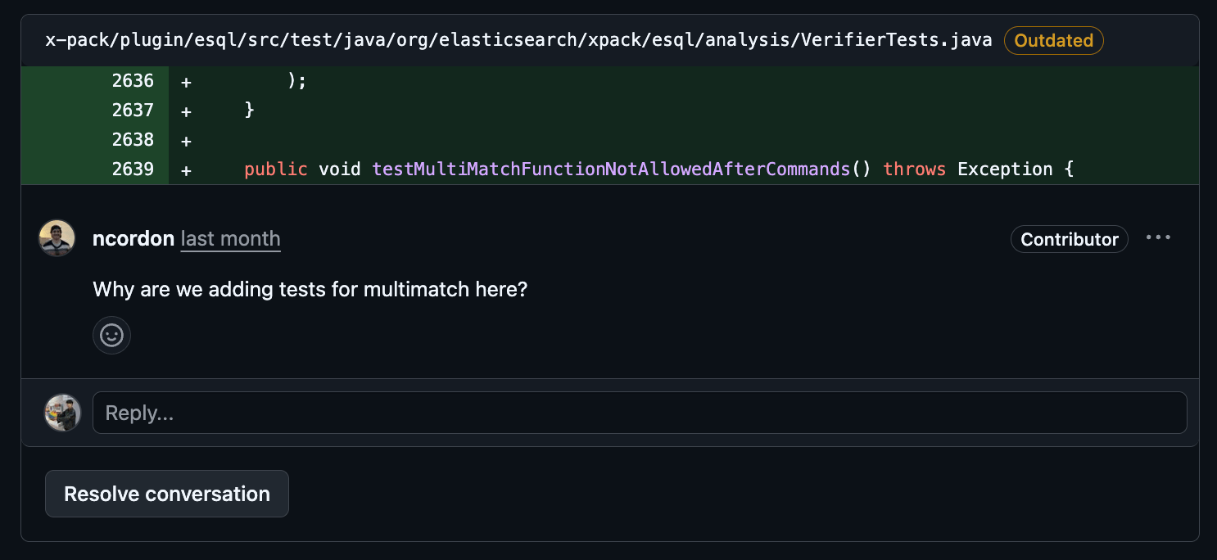Click the testMultiMatchFunctionNotAllowedAfterCommands method name
Image resolution: width=1217 pixels, height=560 pixels.
(x=611, y=169)
